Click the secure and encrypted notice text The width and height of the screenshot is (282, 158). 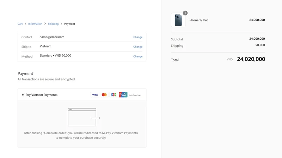click(x=47, y=79)
